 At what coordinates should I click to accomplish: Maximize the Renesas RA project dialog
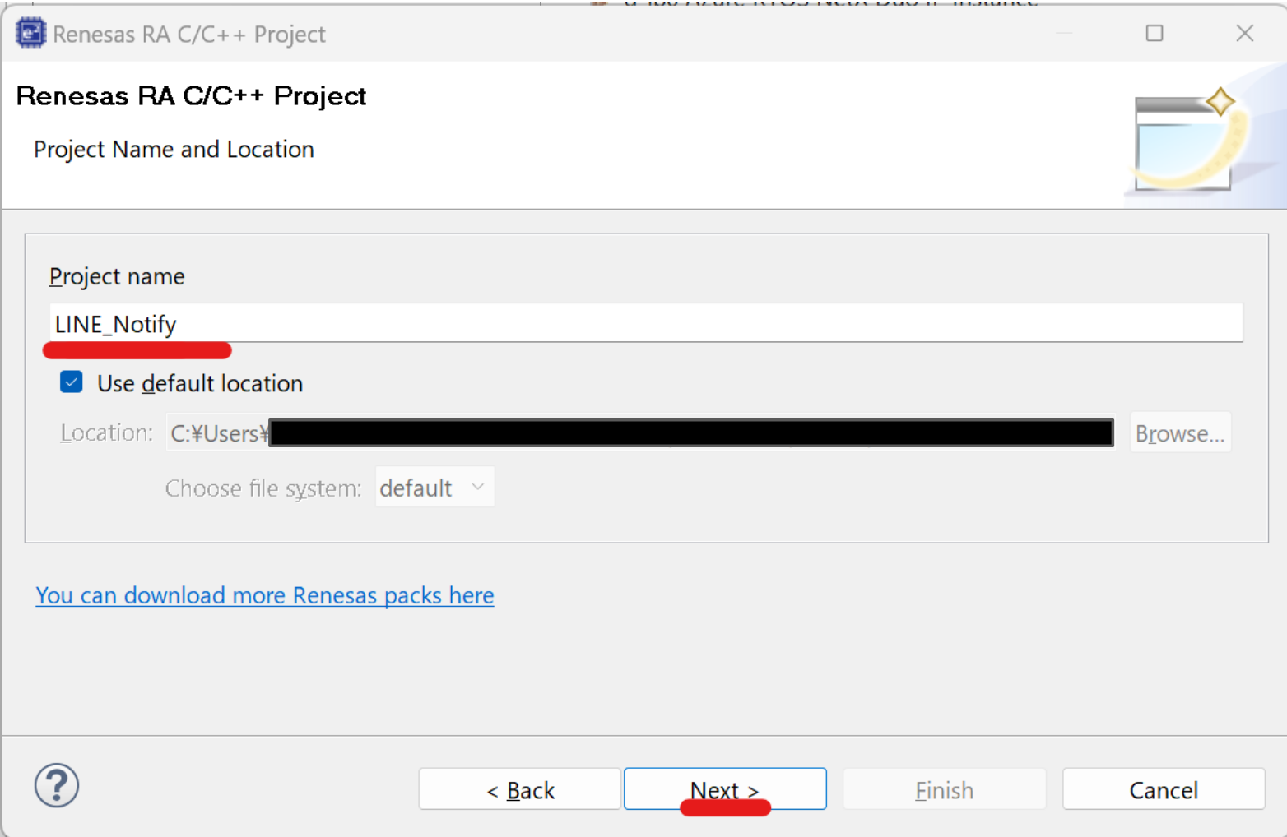pyautogui.click(x=1155, y=33)
